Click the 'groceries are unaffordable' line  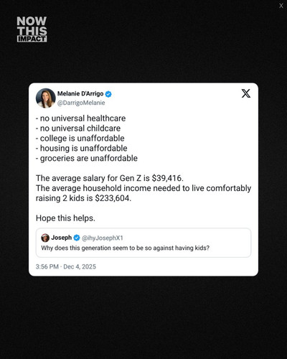point(87,158)
